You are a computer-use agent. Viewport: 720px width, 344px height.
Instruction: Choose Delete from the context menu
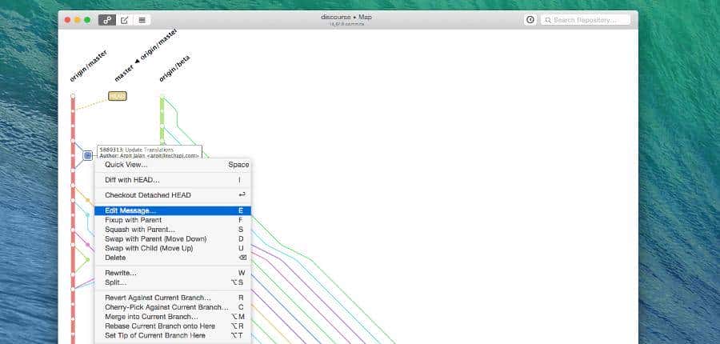(x=173, y=258)
